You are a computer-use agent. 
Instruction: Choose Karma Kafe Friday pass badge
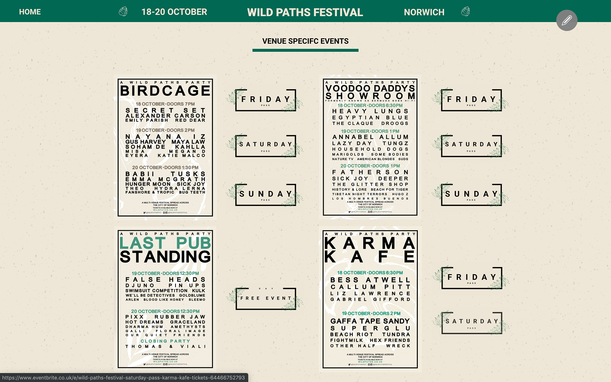pyautogui.click(x=471, y=278)
